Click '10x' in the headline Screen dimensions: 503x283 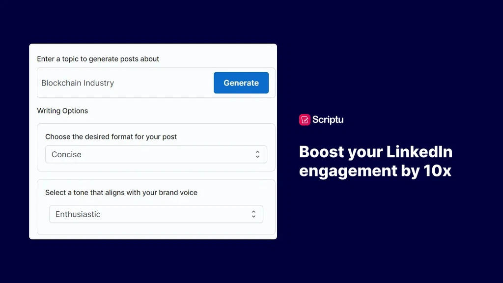point(438,170)
